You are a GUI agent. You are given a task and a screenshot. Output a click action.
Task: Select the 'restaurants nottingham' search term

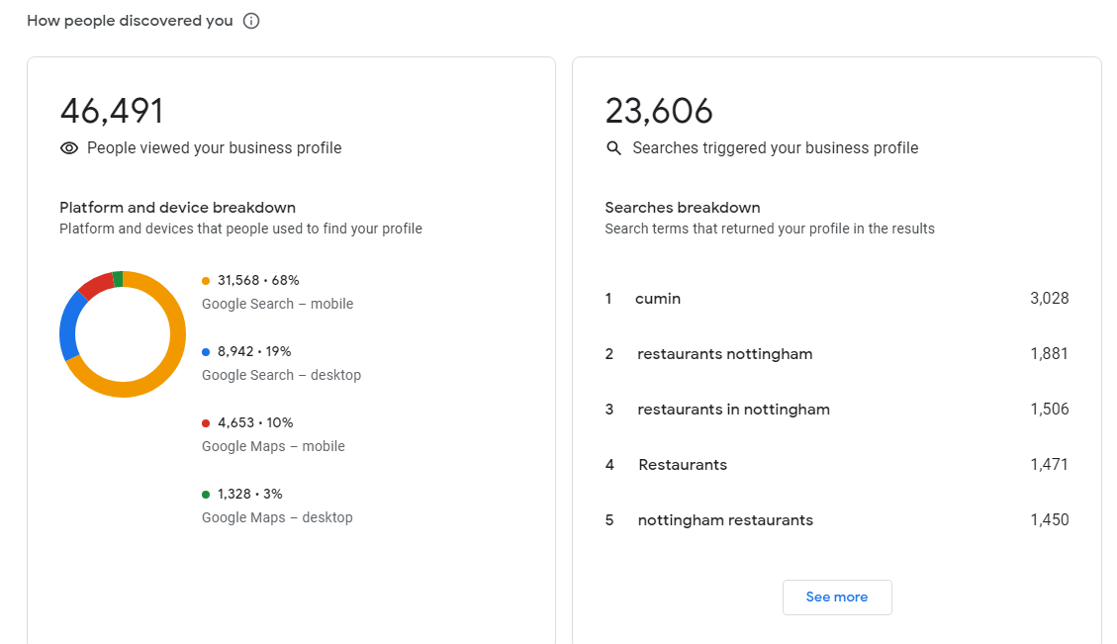pyautogui.click(x=724, y=354)
